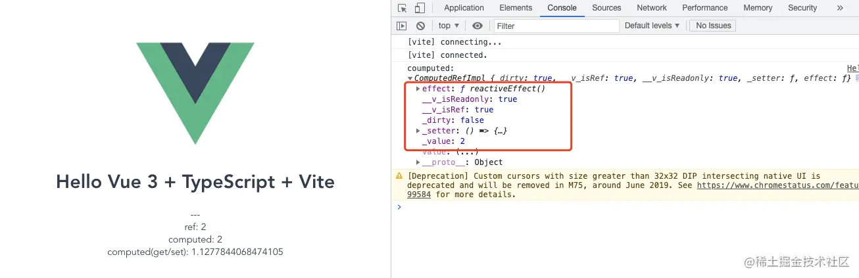Open the Sources tab
This screenshot has width=859, height=278.
click(x=606, y=8)
